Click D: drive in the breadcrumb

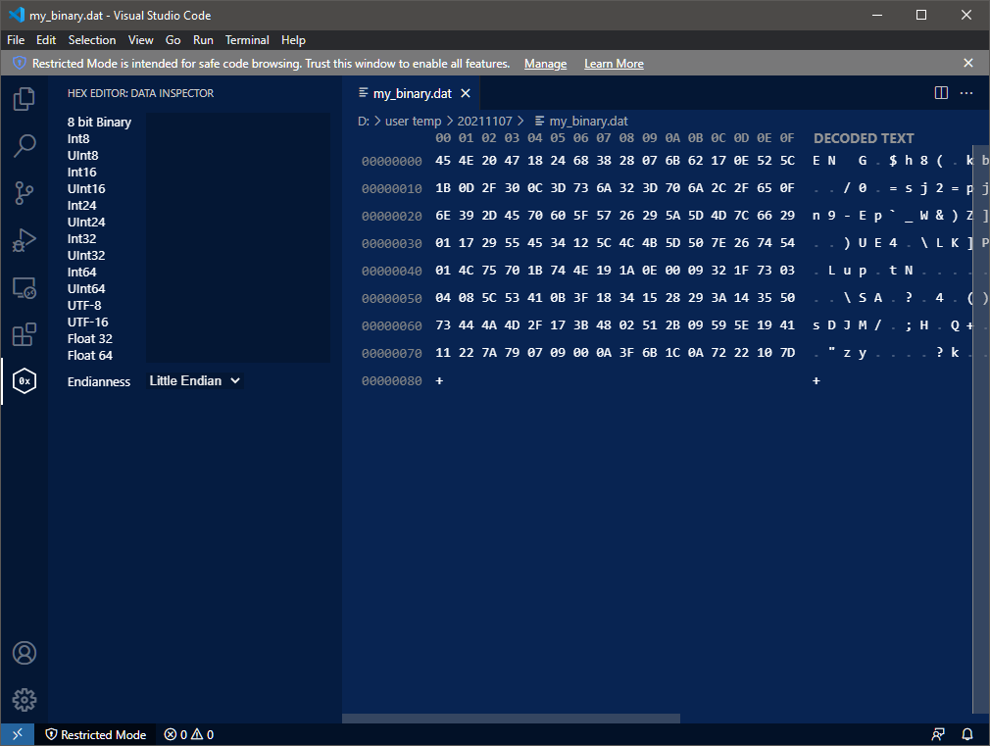(x=363, y=121)
